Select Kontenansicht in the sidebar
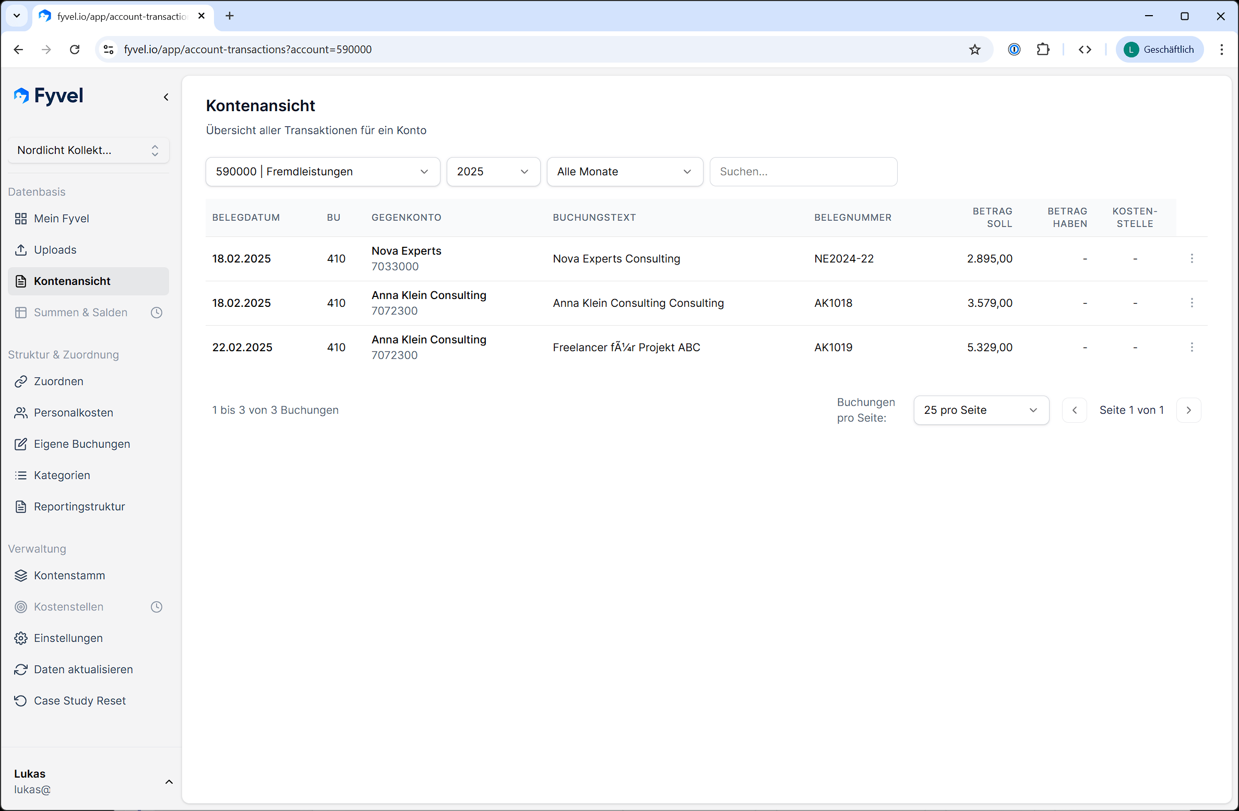 tap(88, 281)
